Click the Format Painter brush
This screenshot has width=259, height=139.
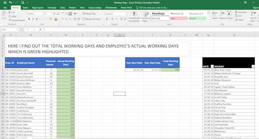point(10,20)
